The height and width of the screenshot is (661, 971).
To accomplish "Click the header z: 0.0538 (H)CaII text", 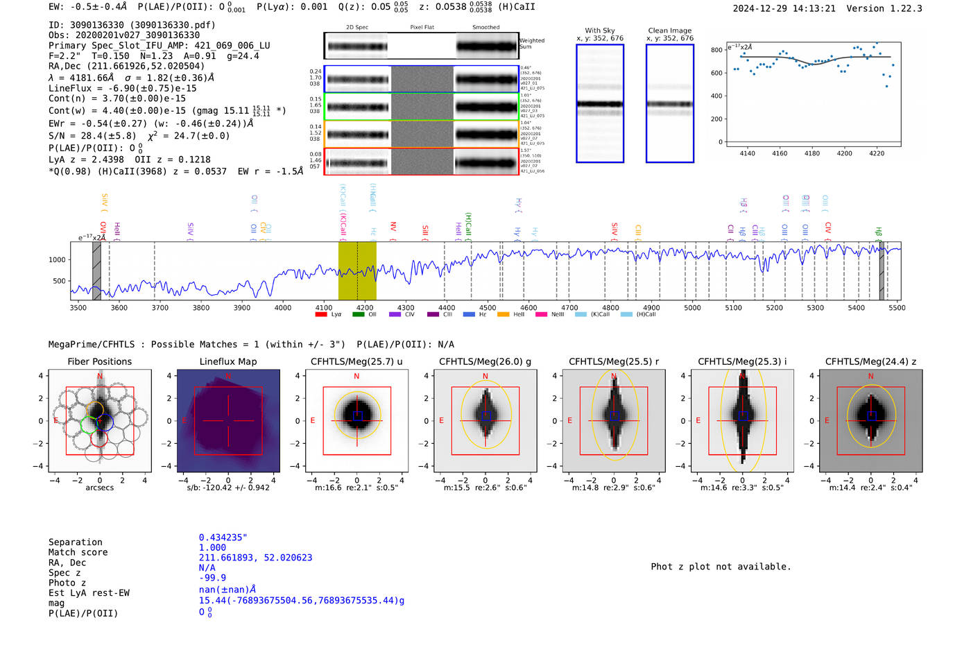I will coord(478,7).
